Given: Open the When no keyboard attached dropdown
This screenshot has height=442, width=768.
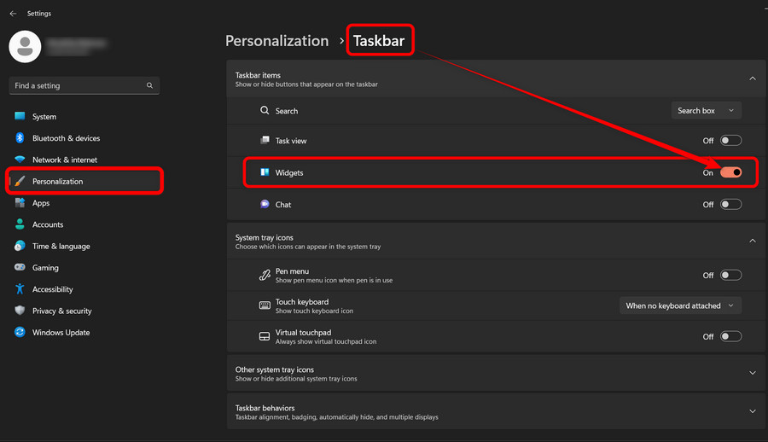Looking at the screenshot, I should point(680,305).
